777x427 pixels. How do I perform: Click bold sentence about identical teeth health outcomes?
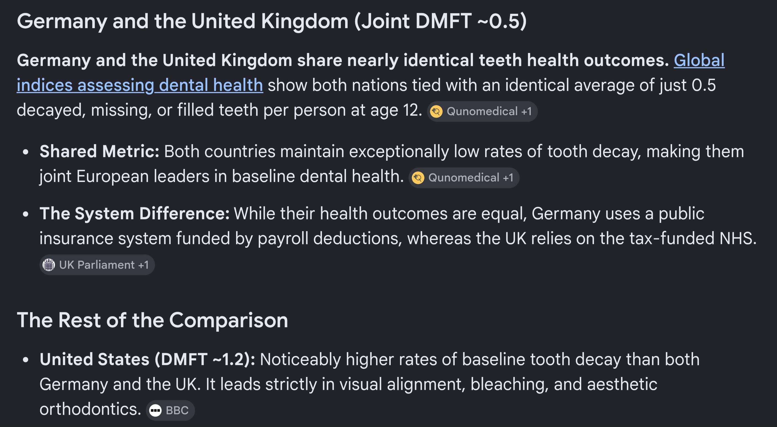coord(343,60)
